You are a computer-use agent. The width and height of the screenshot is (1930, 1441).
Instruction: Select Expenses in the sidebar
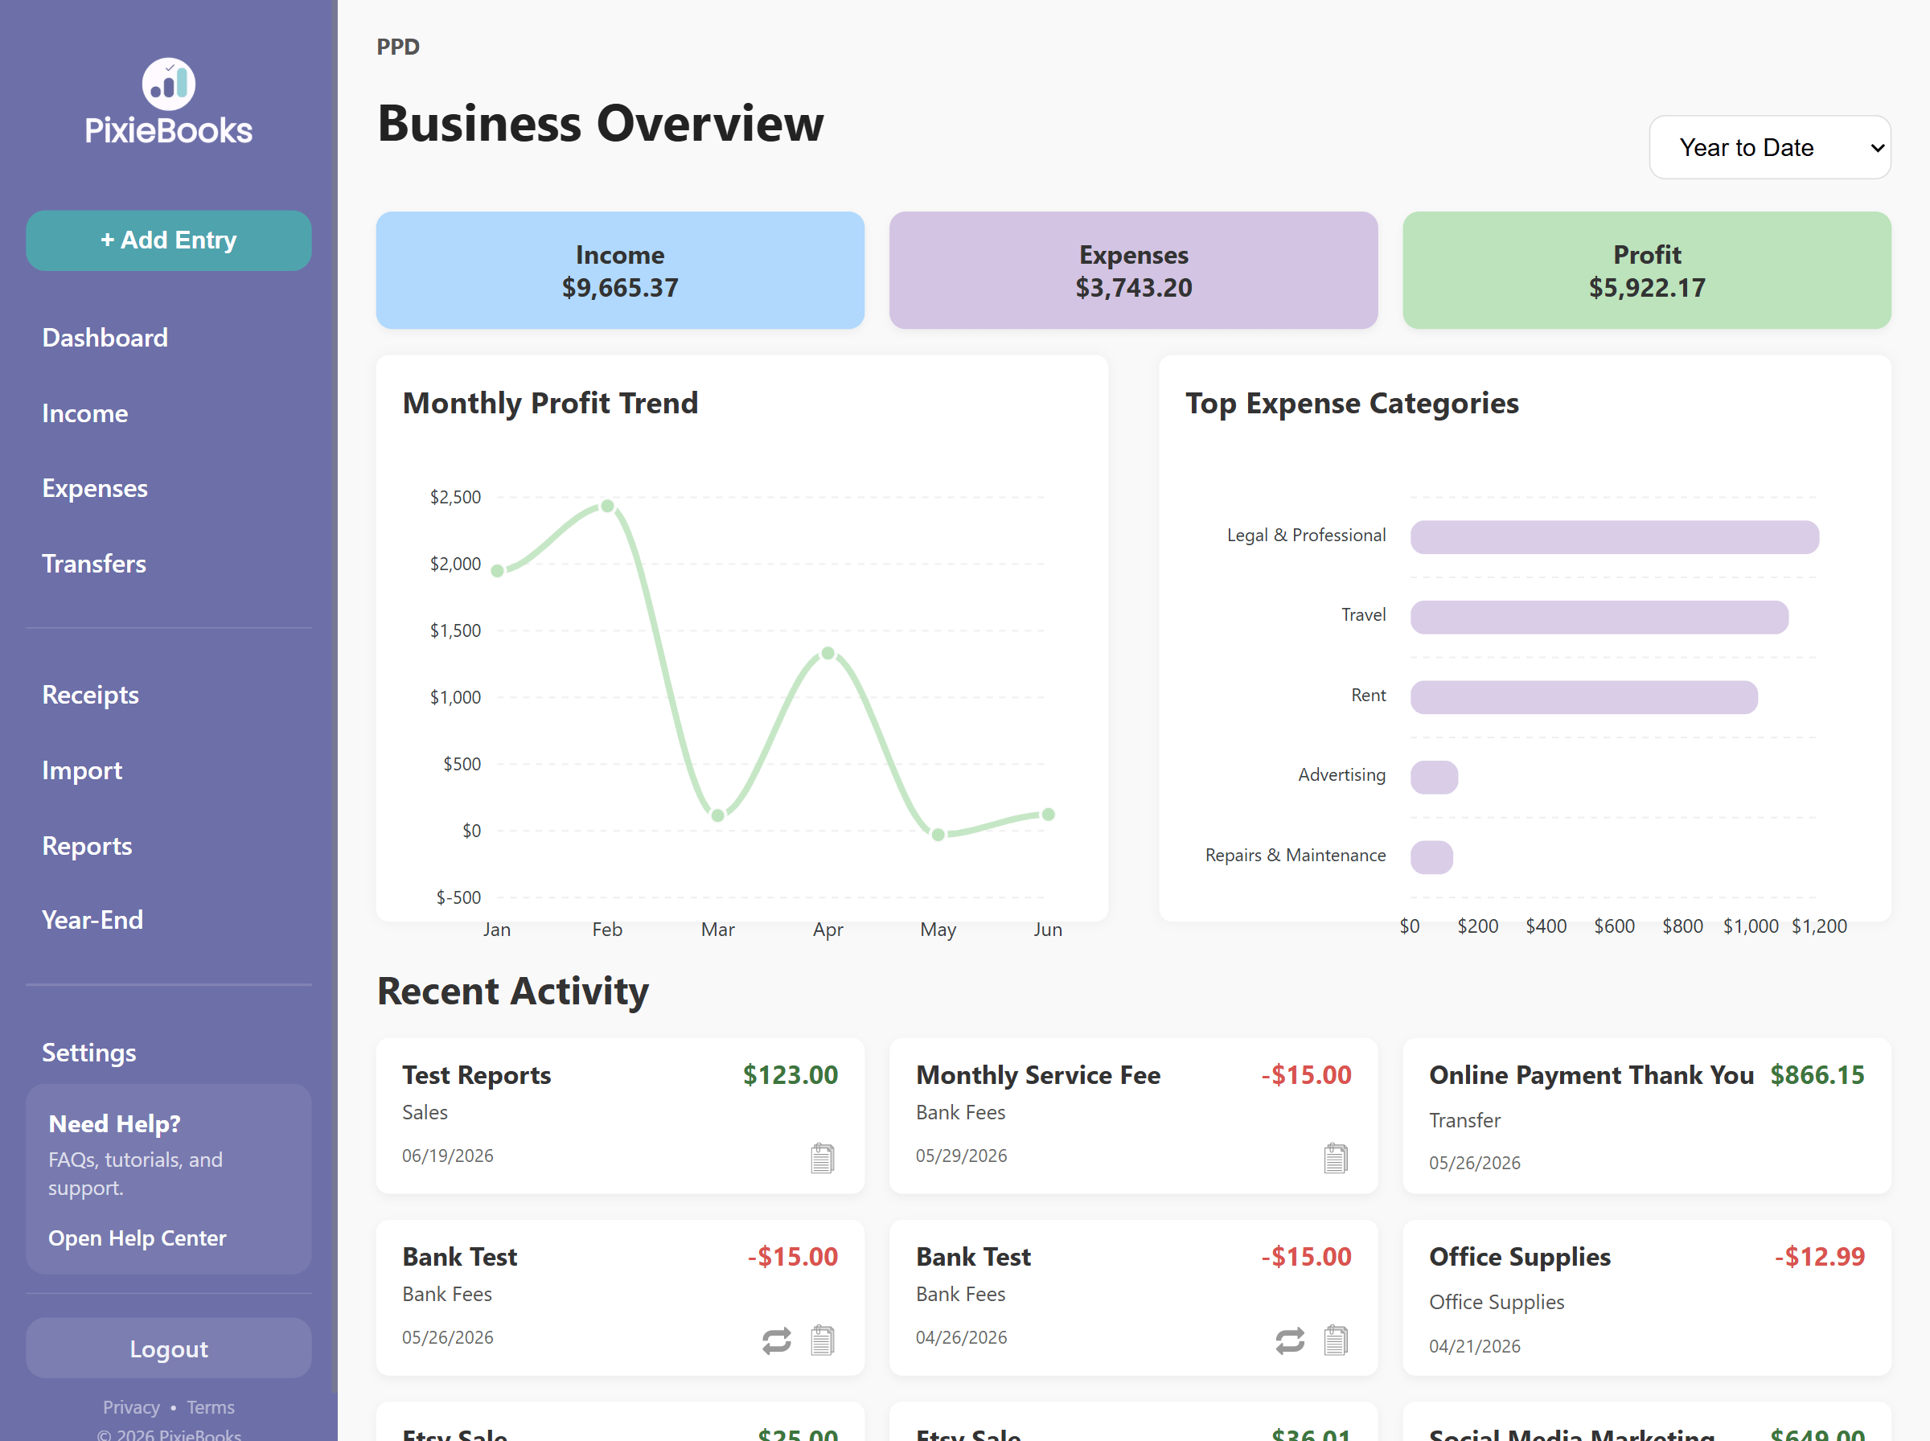tap(94, 488)
